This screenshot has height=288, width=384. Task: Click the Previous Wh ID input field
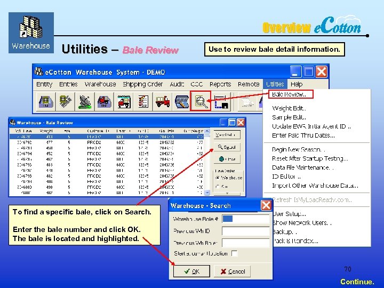[246, 231]
